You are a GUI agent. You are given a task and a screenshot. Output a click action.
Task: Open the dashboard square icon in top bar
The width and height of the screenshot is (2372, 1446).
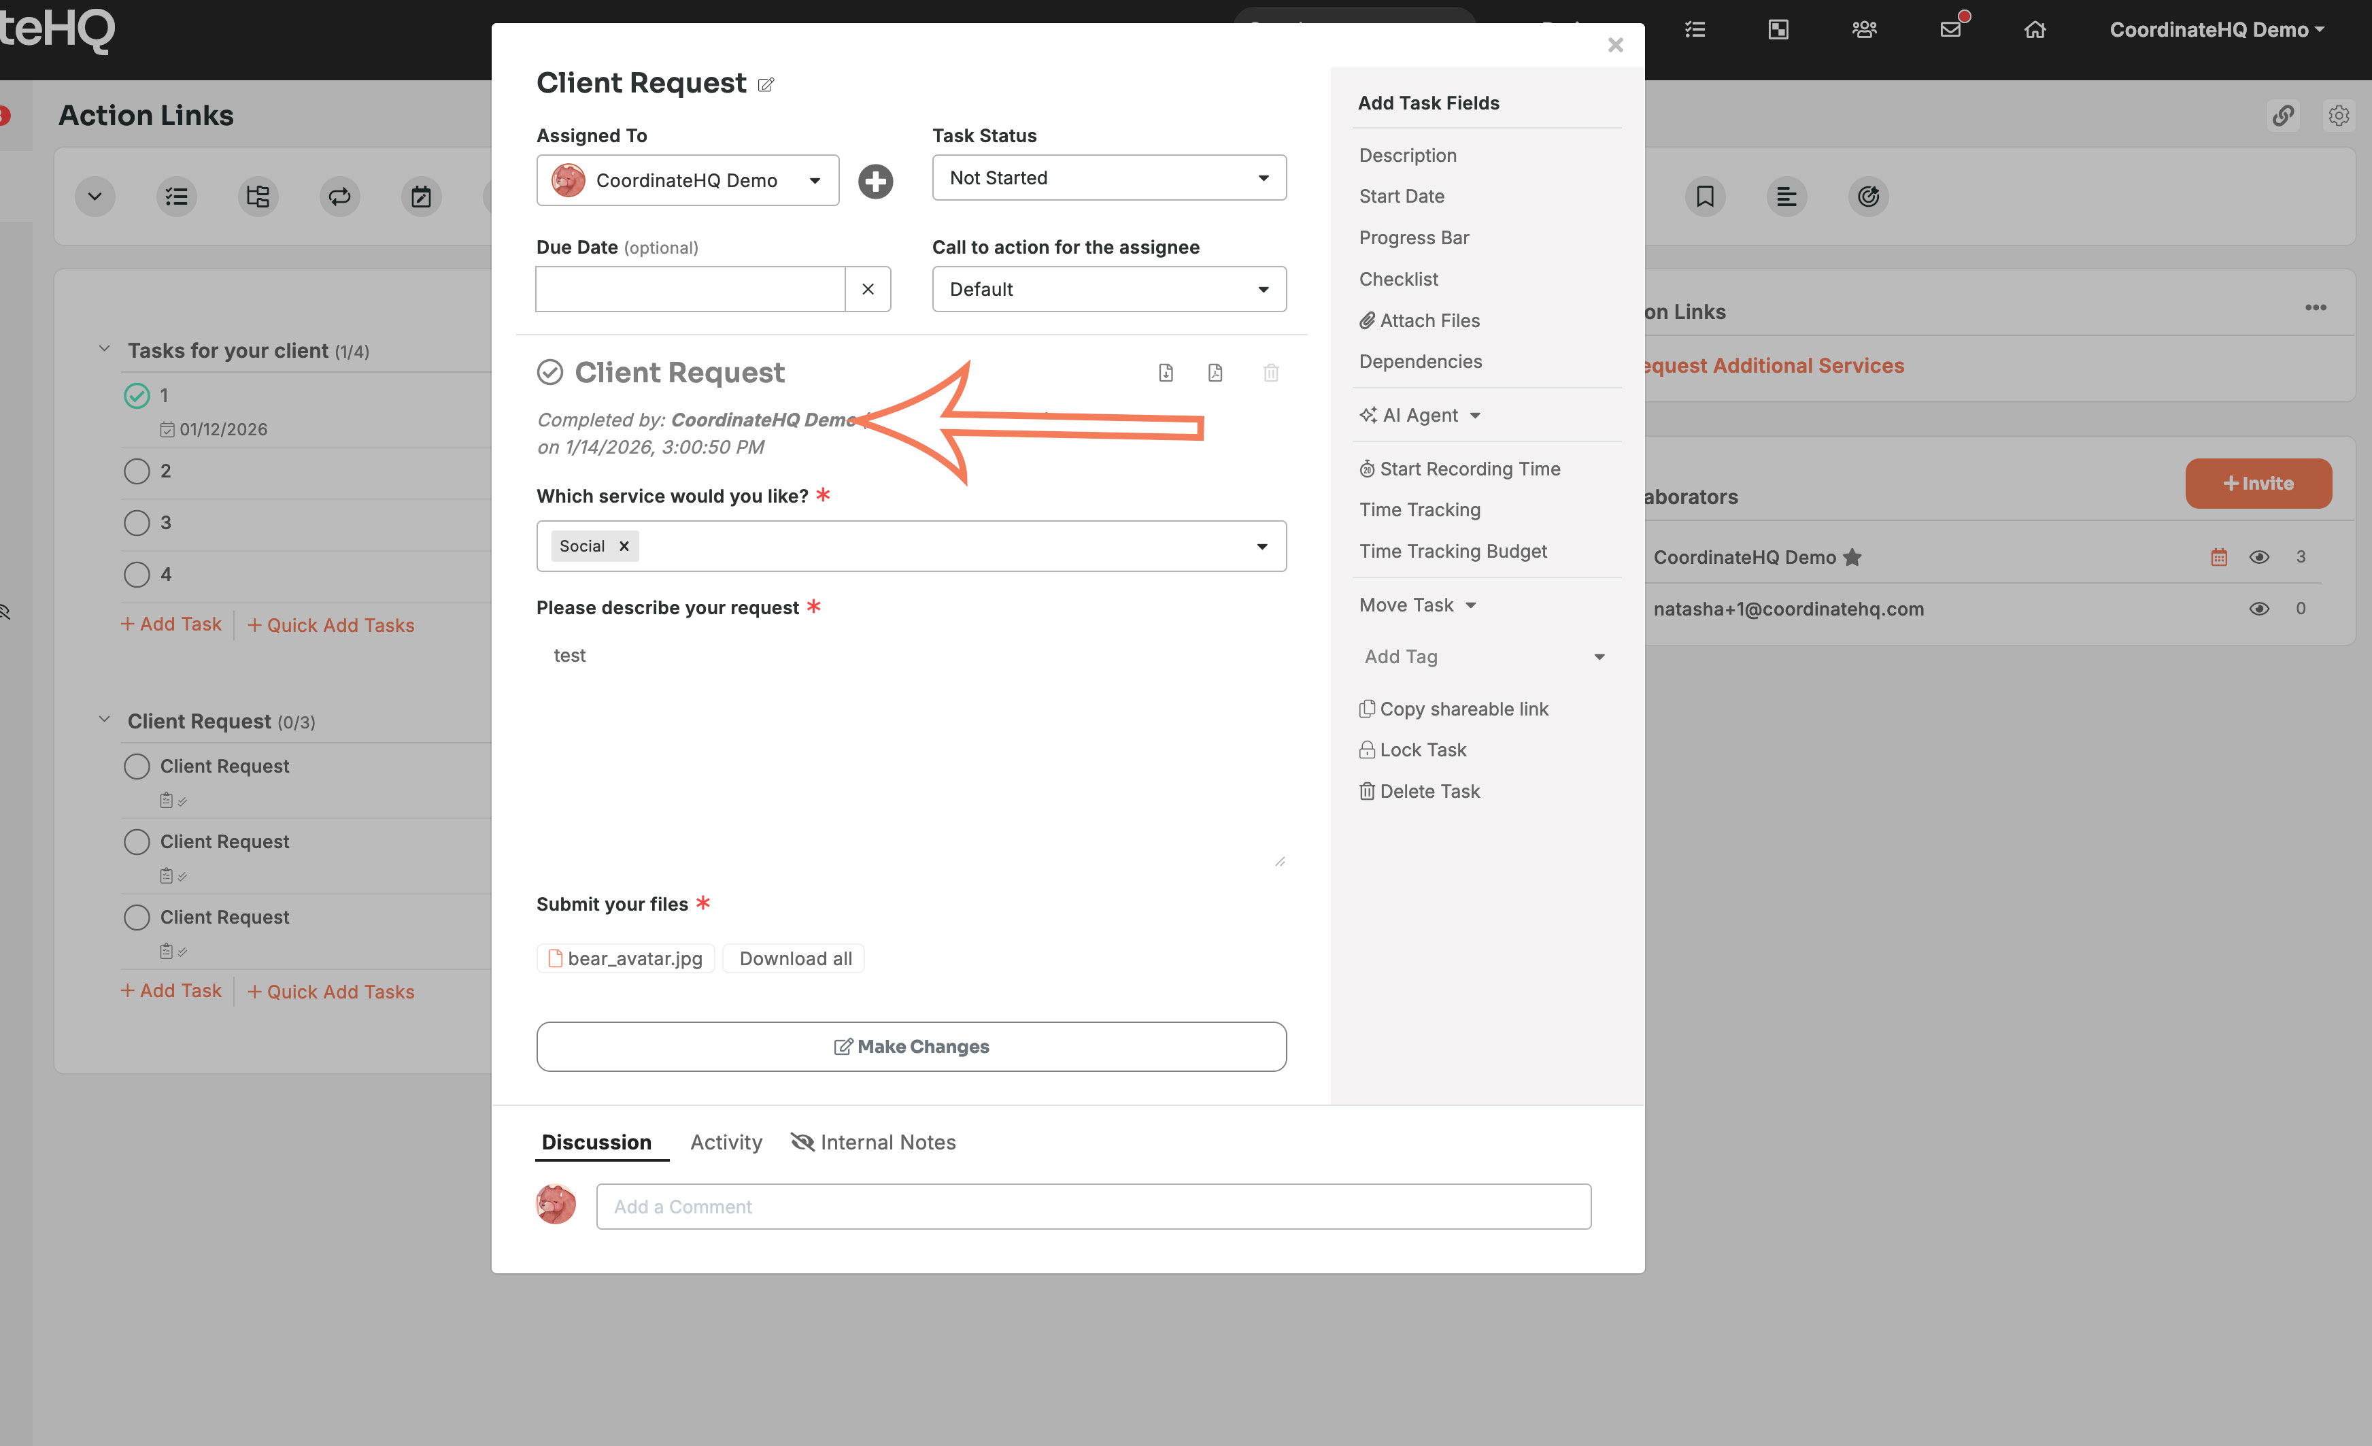click(1778, 30)
